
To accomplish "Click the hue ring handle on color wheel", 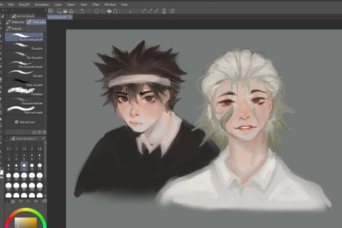I will pos(20,210).
